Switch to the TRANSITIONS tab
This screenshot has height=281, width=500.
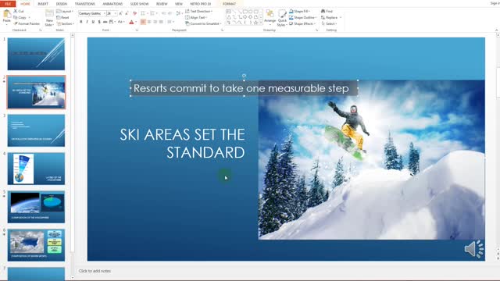click(85, 4)
